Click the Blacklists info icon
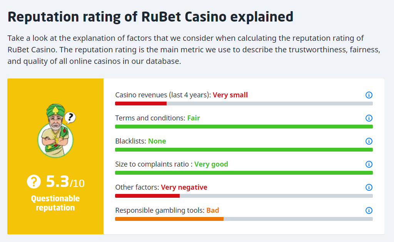394x242 pixels. tap(369, 141)
